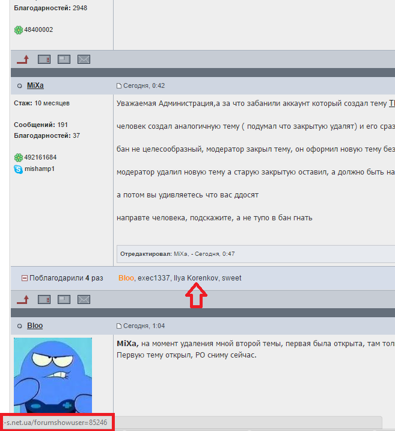This screenshot has height=431, width=395.
Task: Click ICQ flower icon next to 48400002
Action: pyautogui.click(x=19, y=30)
